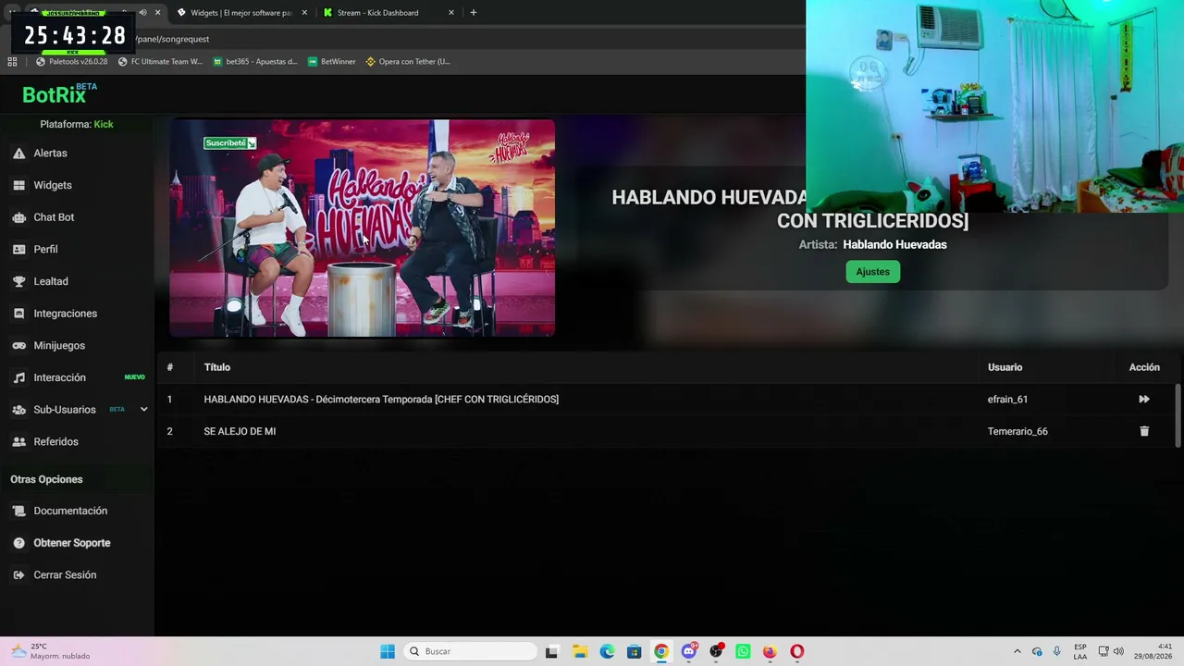Screen dimensions: 1184x666
Task: Click the Acción column header
Action: pyautogui.click(x=1144, y=367)
